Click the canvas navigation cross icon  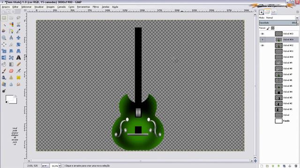(x=255, y=161)
